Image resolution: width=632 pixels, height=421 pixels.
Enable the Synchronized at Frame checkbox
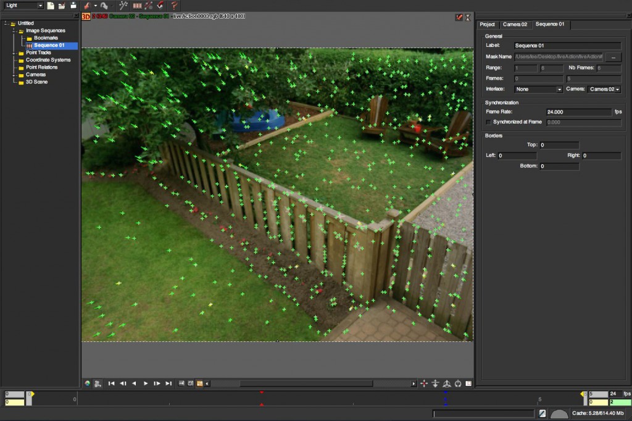[x=487, y=122]
